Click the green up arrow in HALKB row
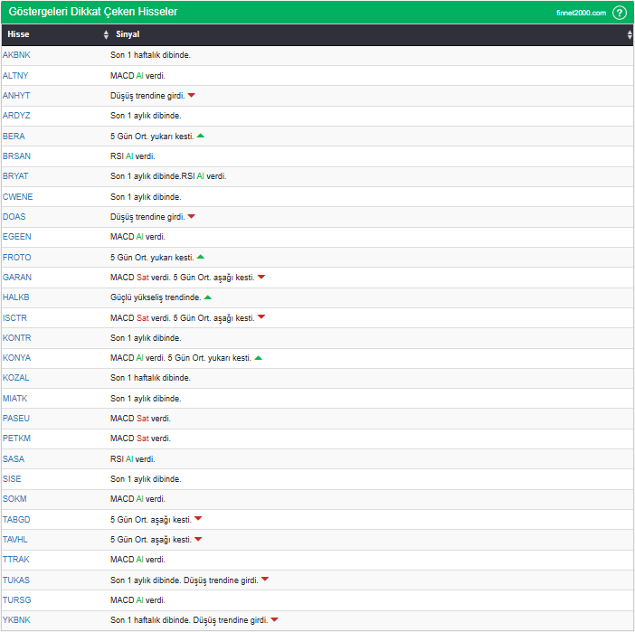 click(208, 297)
